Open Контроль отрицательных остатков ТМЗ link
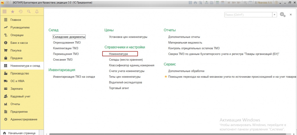This screenshot has width=297, height=135. (x=194, y=48)
